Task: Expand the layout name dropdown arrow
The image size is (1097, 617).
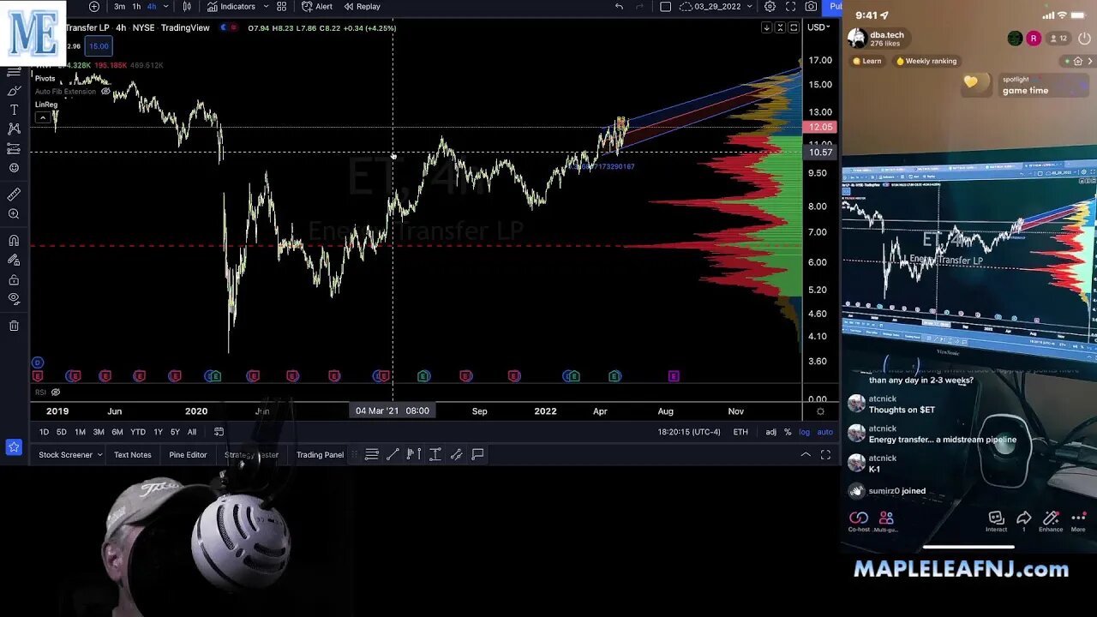Action: 749,6
